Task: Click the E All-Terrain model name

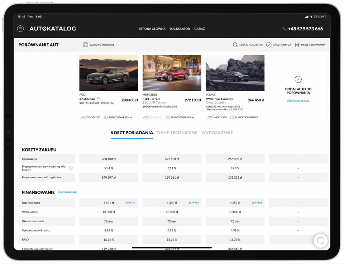Action: [x=151, y=99]
